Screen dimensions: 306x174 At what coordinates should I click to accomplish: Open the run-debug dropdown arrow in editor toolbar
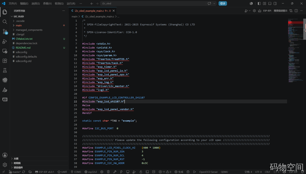click(x=250, y=11)
